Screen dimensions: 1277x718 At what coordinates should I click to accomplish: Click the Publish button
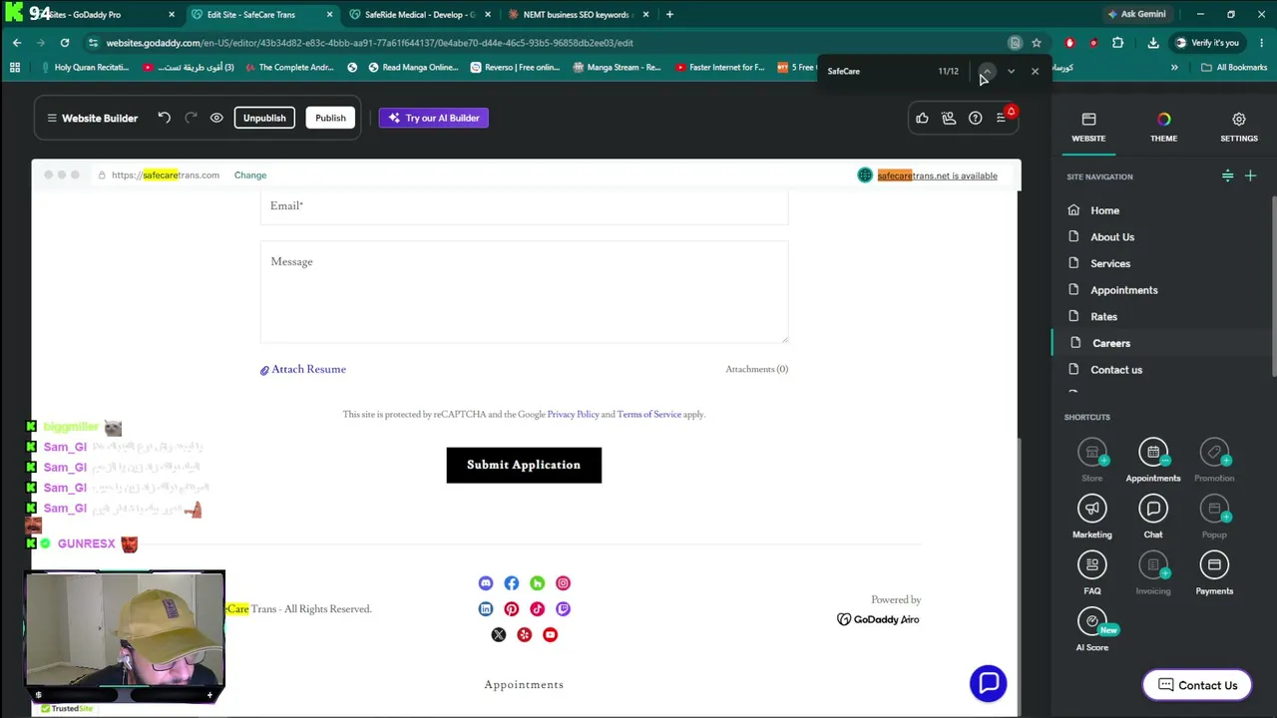pyautogui.click(x=330, y=118)
